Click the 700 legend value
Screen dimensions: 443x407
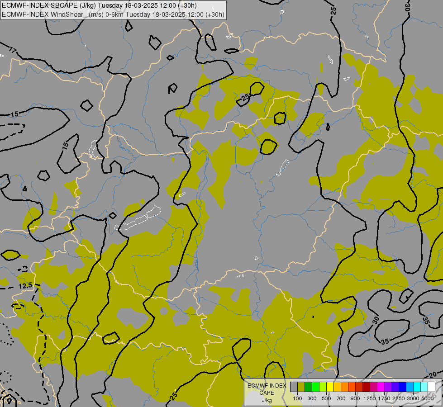(x=341, y=398)
